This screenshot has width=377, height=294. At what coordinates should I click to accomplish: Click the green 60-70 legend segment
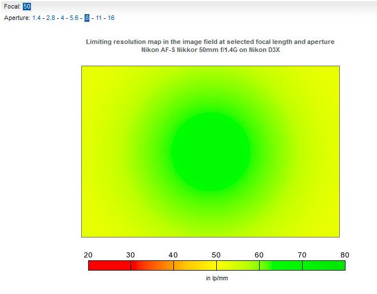(x=281, y=265)
